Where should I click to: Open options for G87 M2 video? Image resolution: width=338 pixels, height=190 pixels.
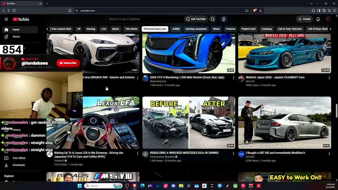coord(329,153)
